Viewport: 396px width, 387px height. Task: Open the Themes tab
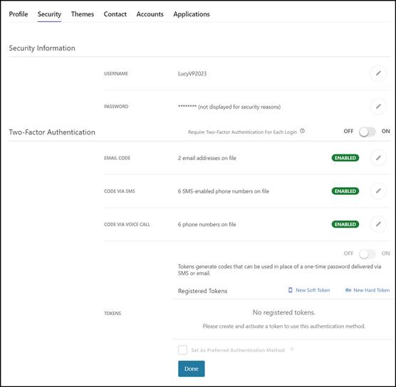[x=83, y=14]
